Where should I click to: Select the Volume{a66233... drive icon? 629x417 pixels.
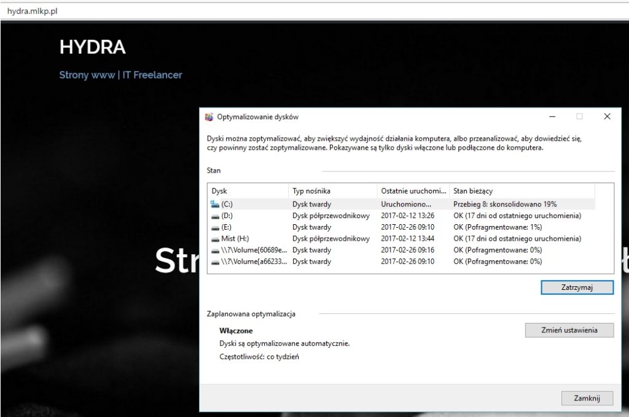click(x=215, y=262)
